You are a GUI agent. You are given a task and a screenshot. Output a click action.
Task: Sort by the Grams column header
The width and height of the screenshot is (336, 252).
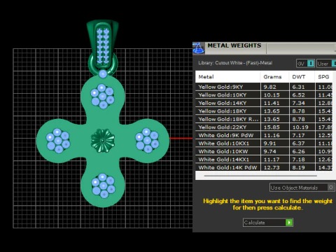click(274, 77)
